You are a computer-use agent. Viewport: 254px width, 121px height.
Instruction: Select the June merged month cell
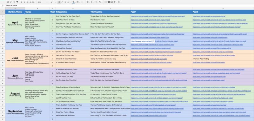coord(15,59)
